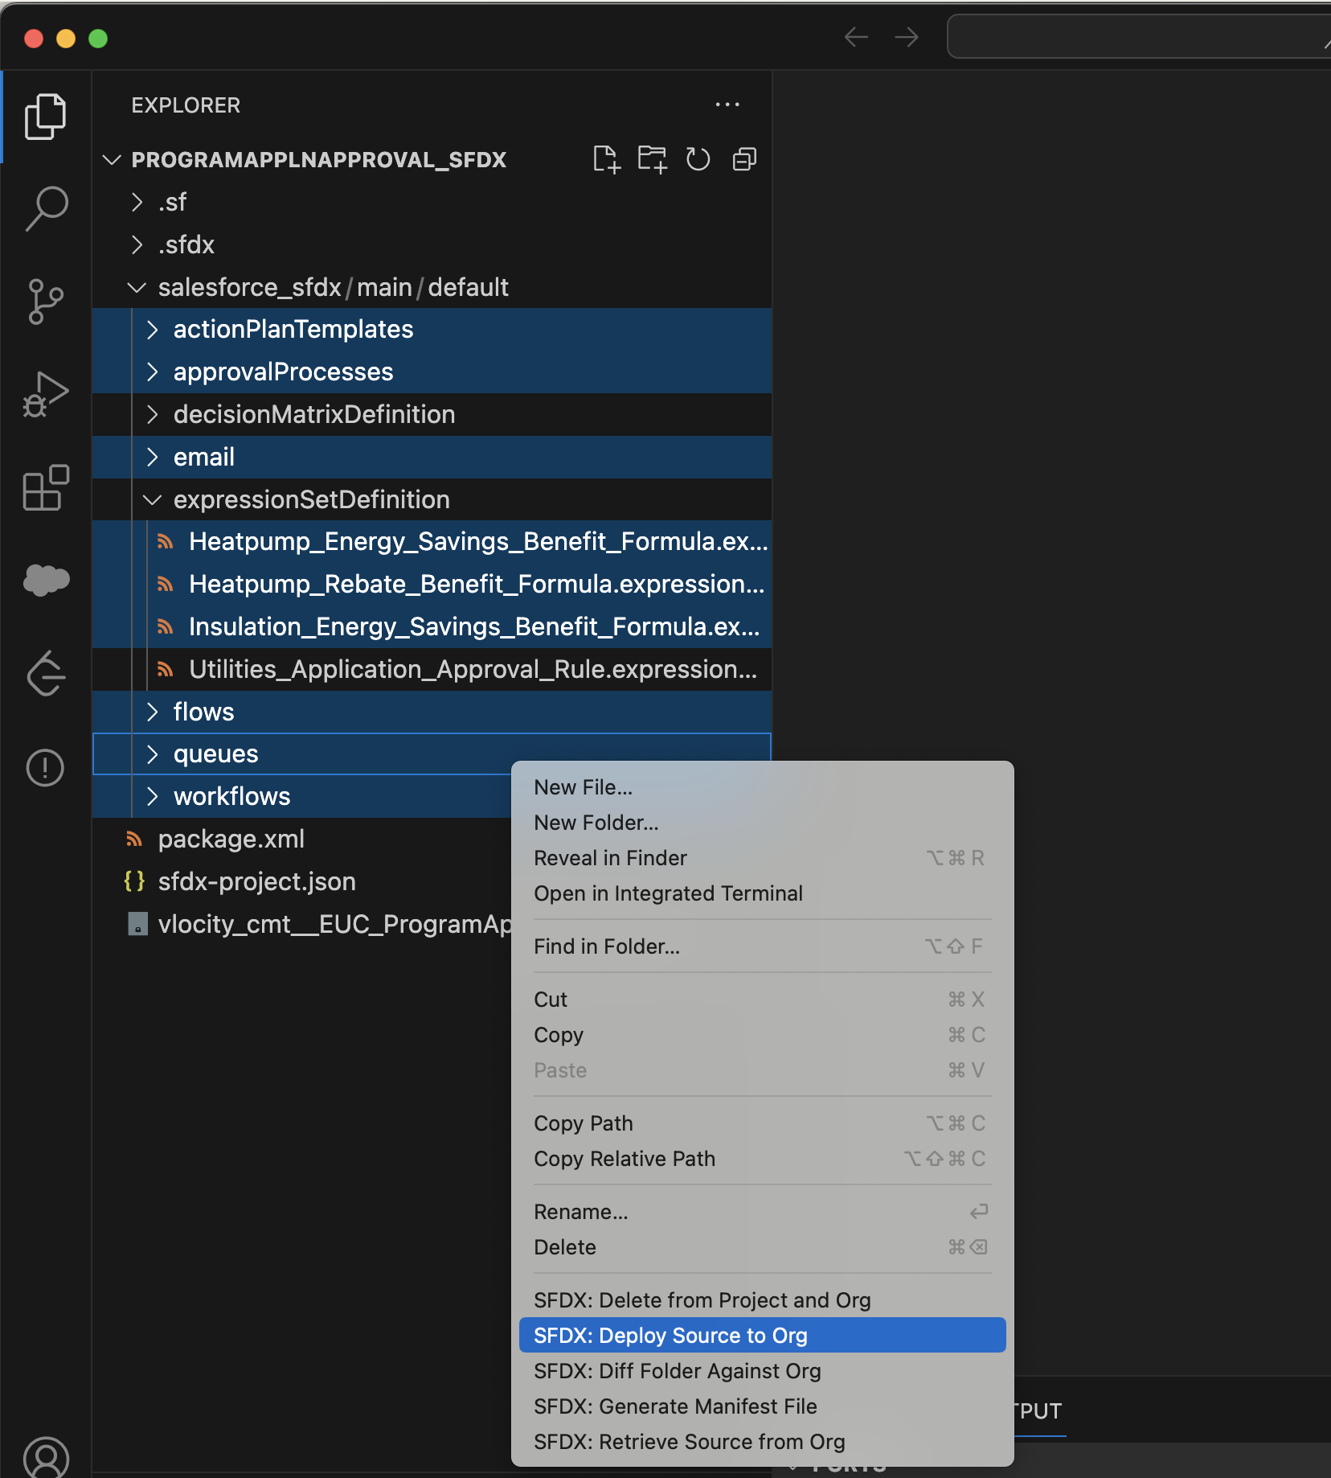1331x1478 pixels.
Task: Open Insulation_Energy_Savings_Benefit_Formula file
Action: [x=432, y=626]
